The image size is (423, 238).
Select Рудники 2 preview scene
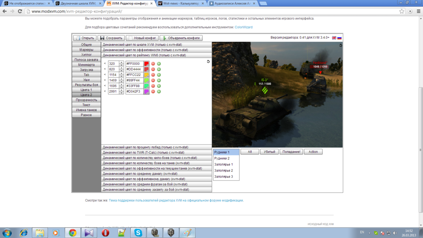(226, 158)
